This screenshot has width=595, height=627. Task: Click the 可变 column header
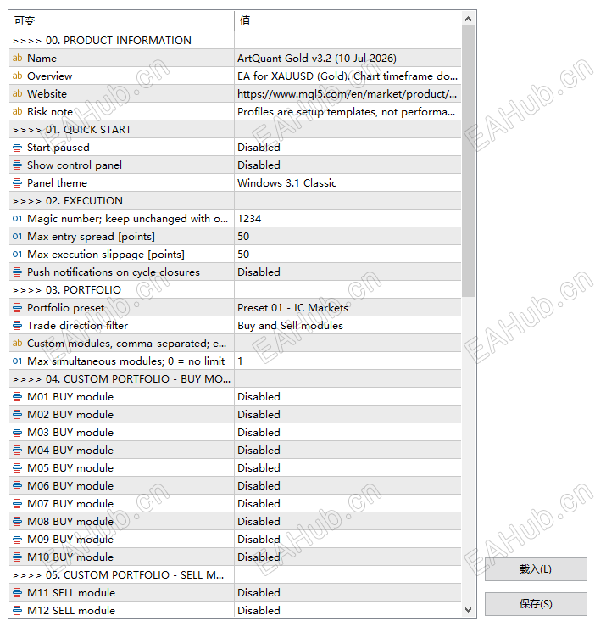pos(121,21)
